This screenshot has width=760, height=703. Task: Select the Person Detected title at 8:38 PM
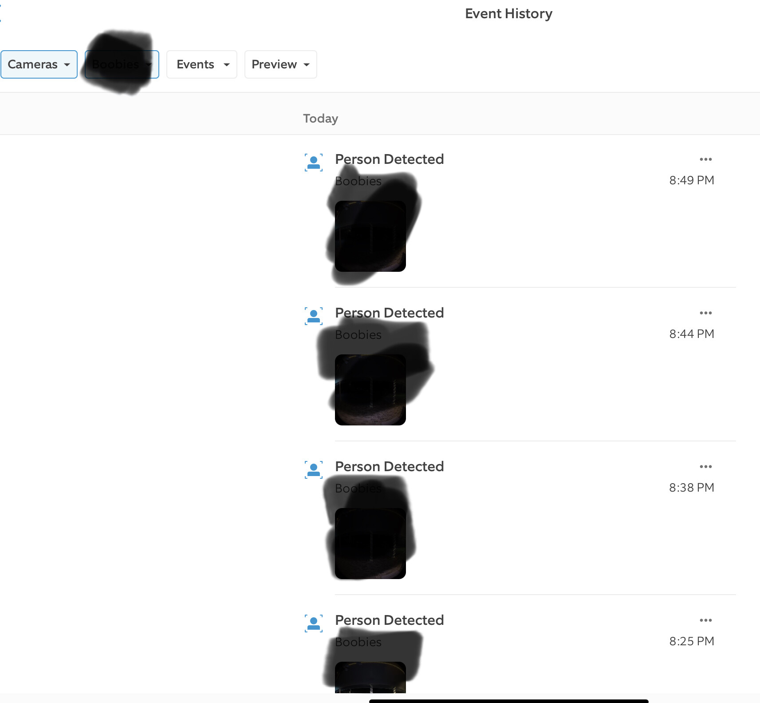point(390,466)
